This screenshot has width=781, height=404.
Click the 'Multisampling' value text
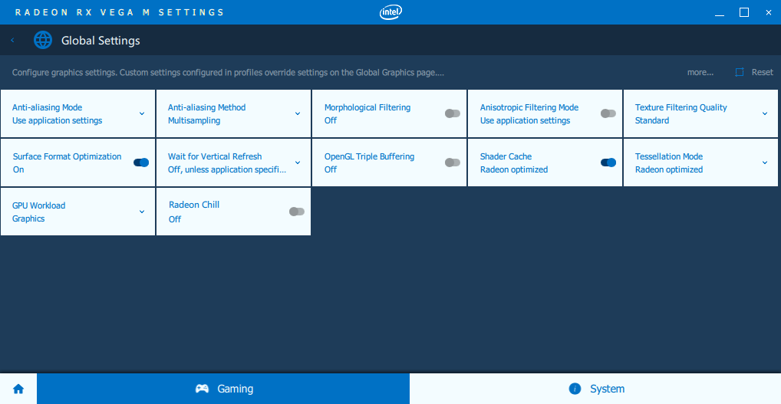[x=194, y=120]
